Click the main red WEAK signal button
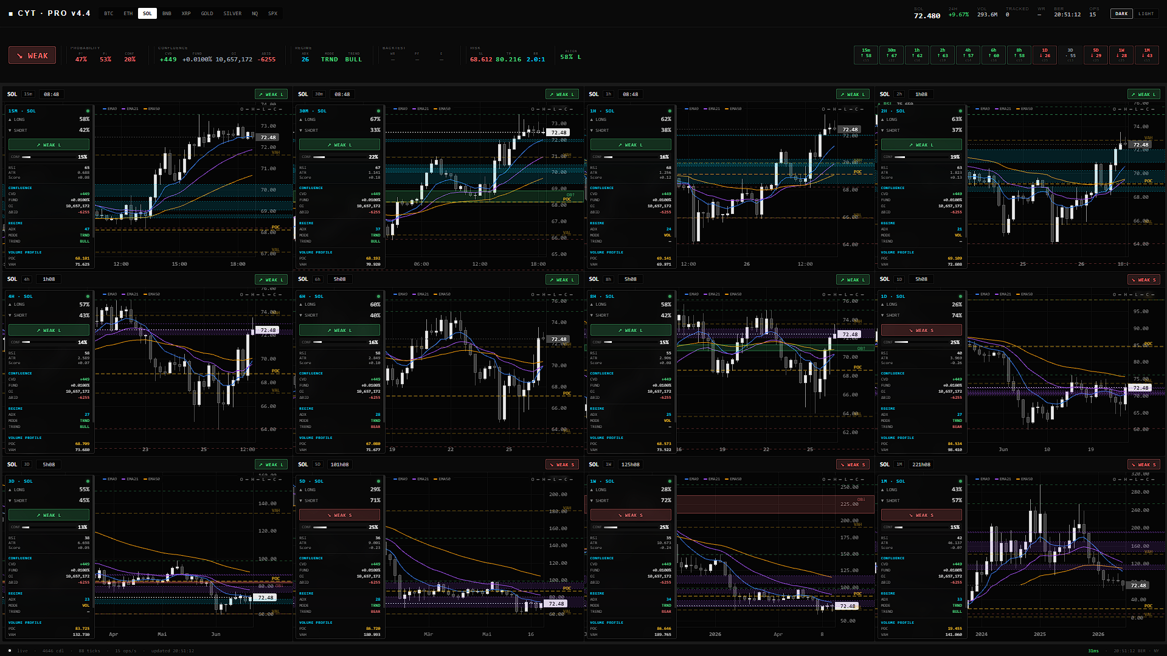 point(32,55)
